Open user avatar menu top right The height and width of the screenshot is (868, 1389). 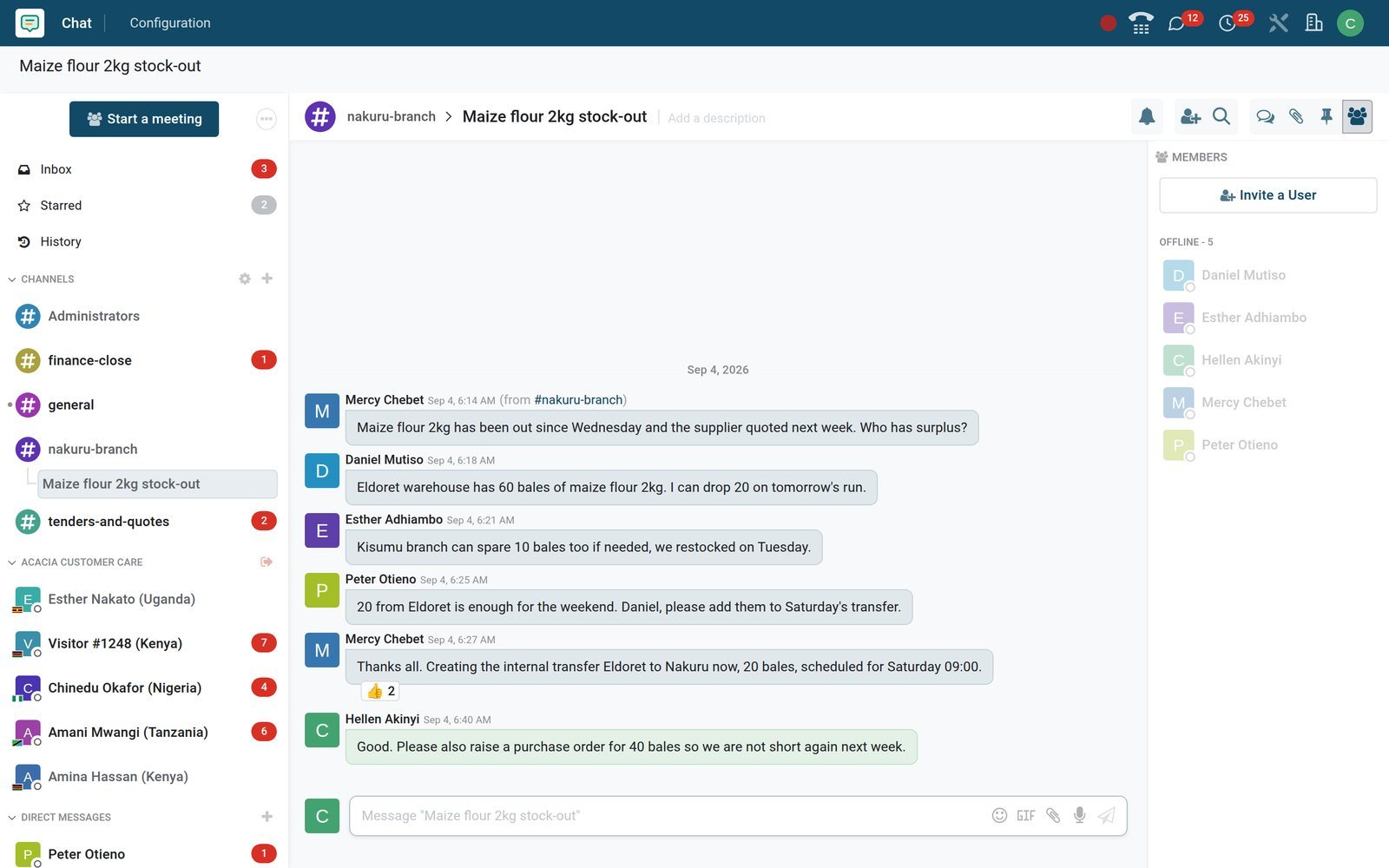tap(1350, 23)
